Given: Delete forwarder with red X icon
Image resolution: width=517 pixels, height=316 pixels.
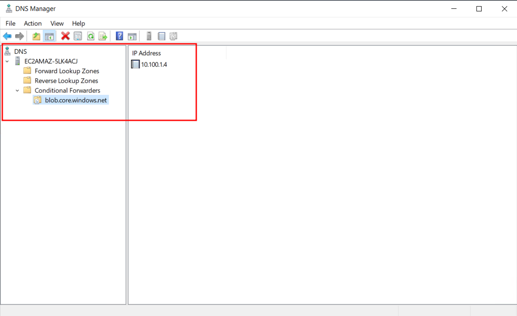Looking at the screenshot, I should click(x=65, y=36).
